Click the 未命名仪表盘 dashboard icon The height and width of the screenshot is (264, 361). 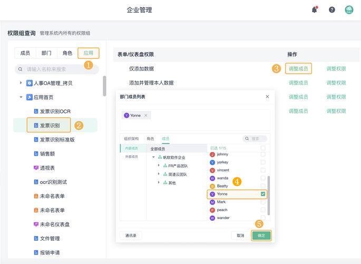pos(36,224)
